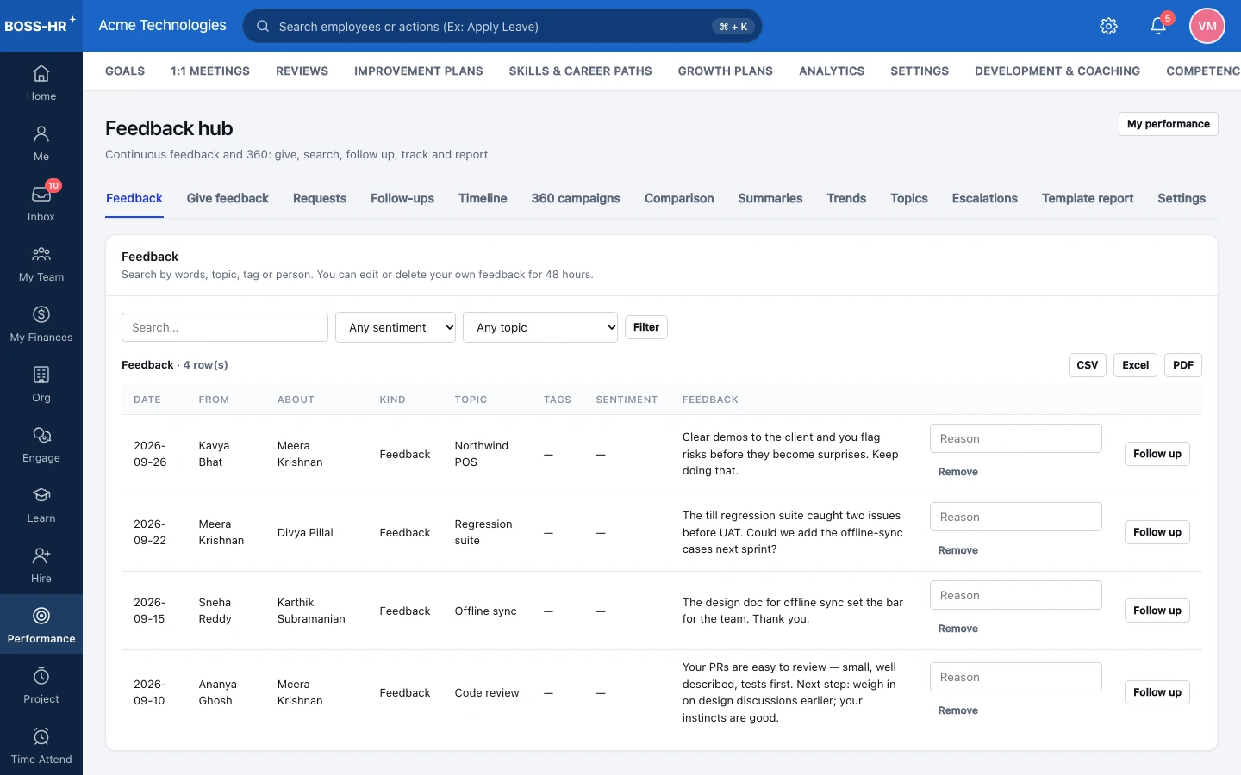The image size is (1241, 775).
Task: Open the Escalations tab
Action: click(x=984, y=198)
